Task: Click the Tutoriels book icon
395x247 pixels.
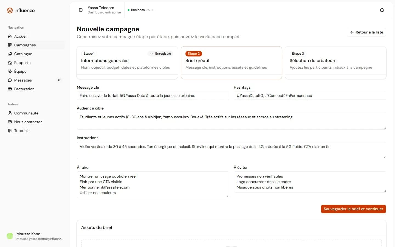Action: [10, 131]
